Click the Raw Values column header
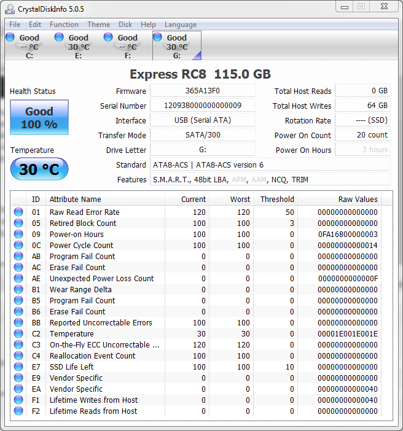Viewport: 403px width, 431px height. pyautogui.click(x=358, y=200)
